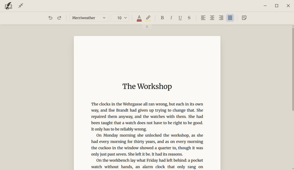The image size is (294, 170).
Task: Click the scrollbar down arrow
Action: [x=293, y=169]
